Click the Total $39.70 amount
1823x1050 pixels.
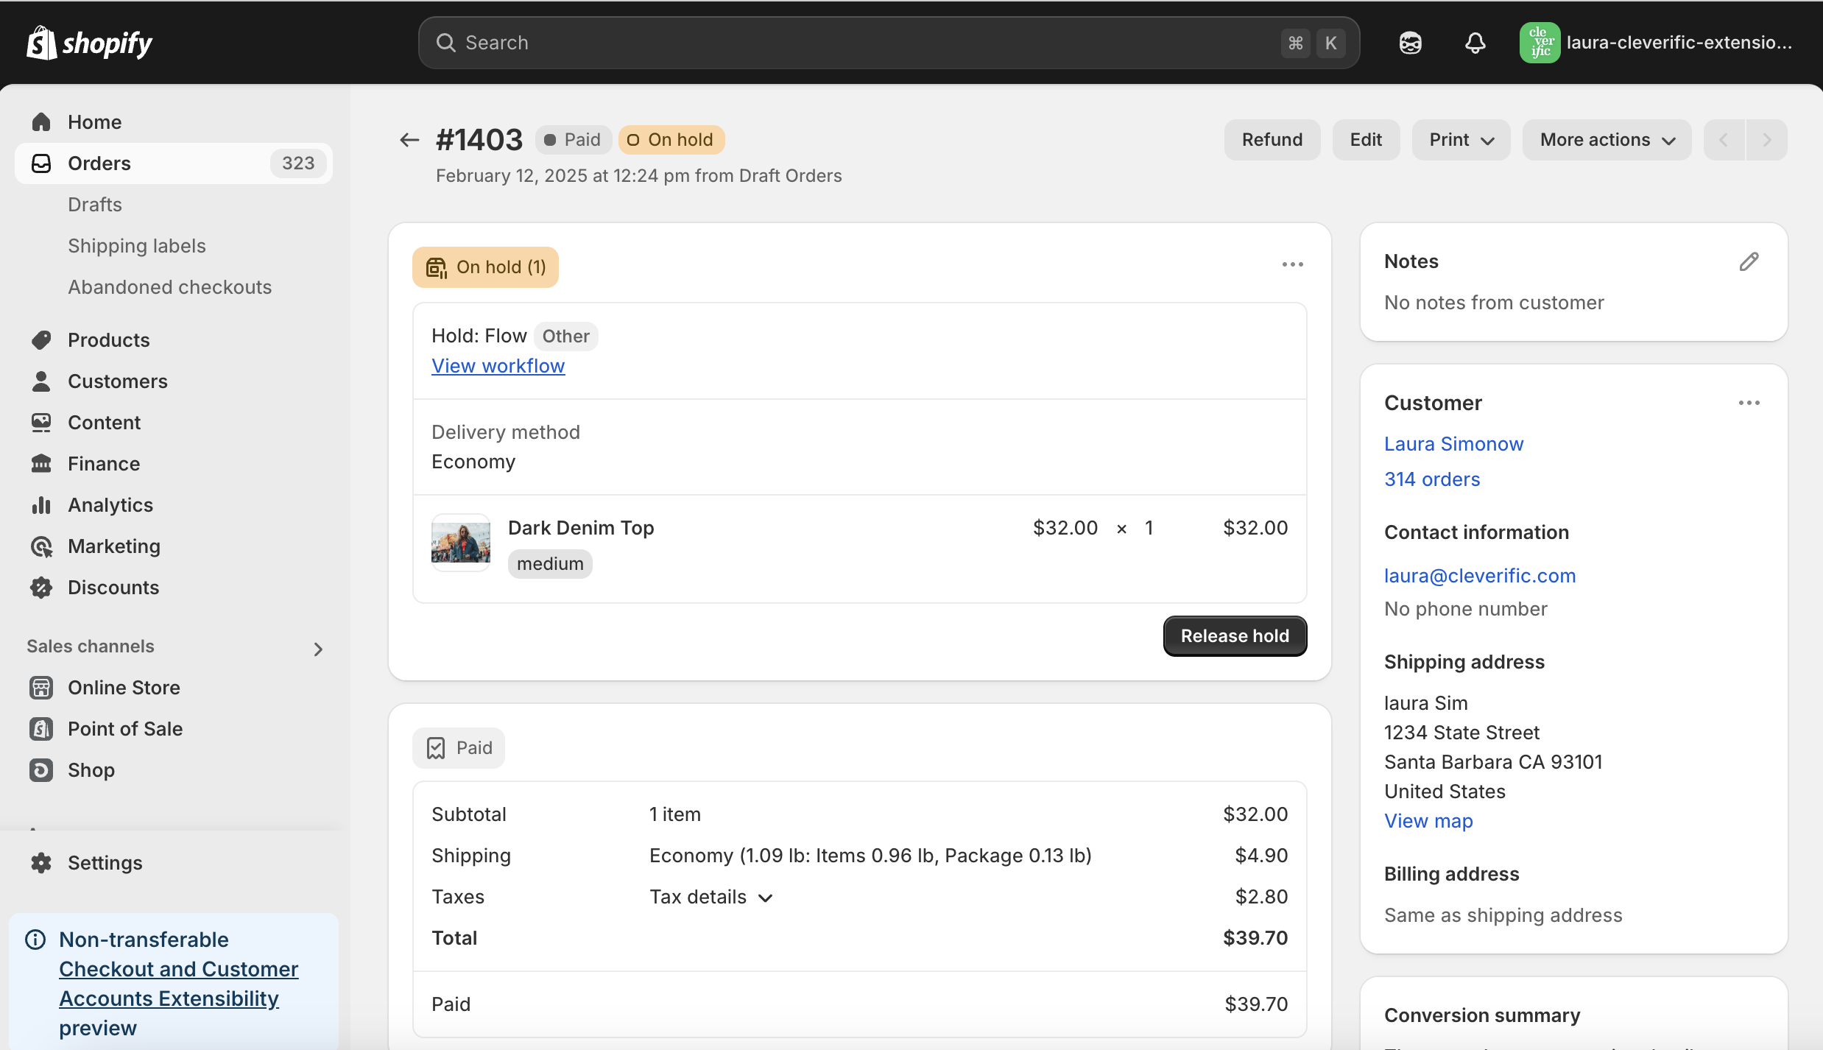point(1255,937)
